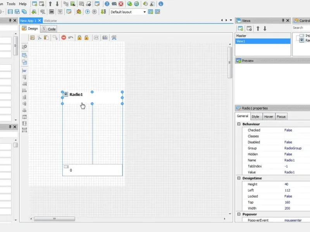Click the bug debug icon in main toolbar
This screenshot has height=232, width=310.
79,12
